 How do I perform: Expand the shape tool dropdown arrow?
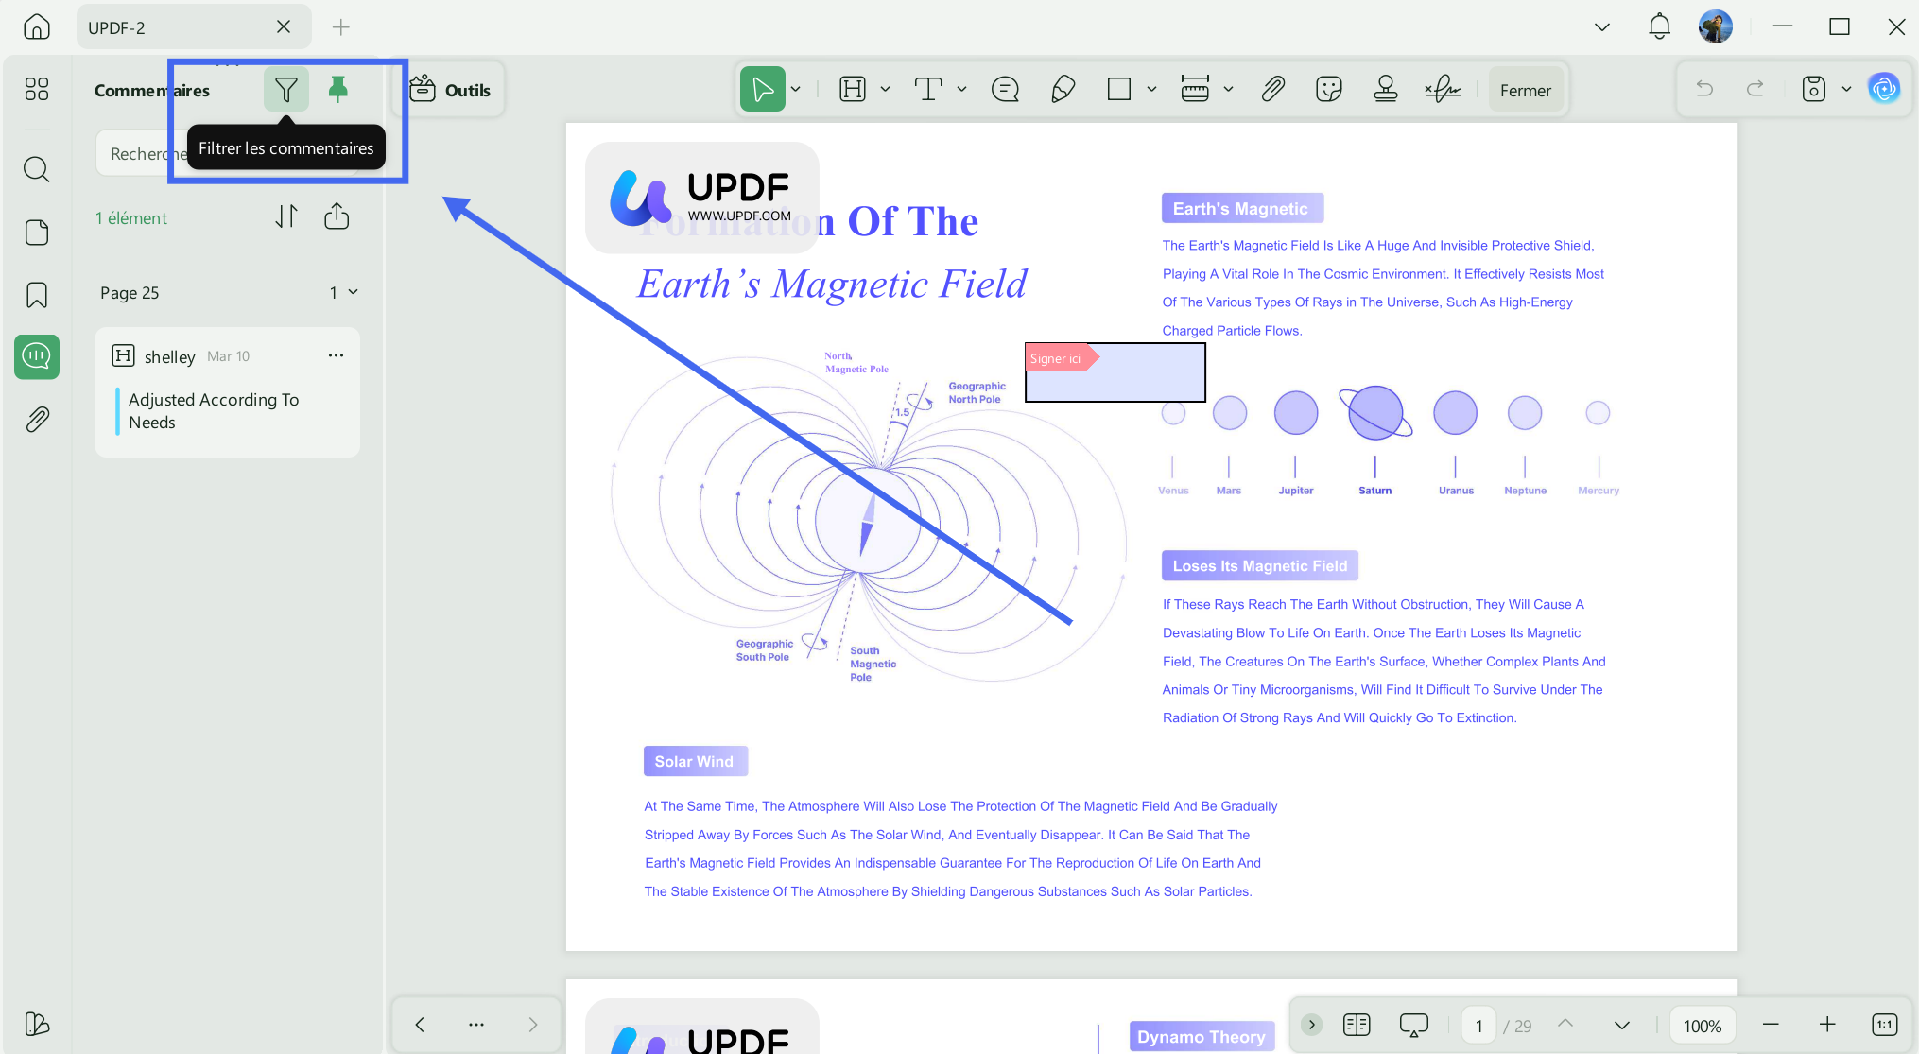pyautogui.click(x=1151, y=90)
